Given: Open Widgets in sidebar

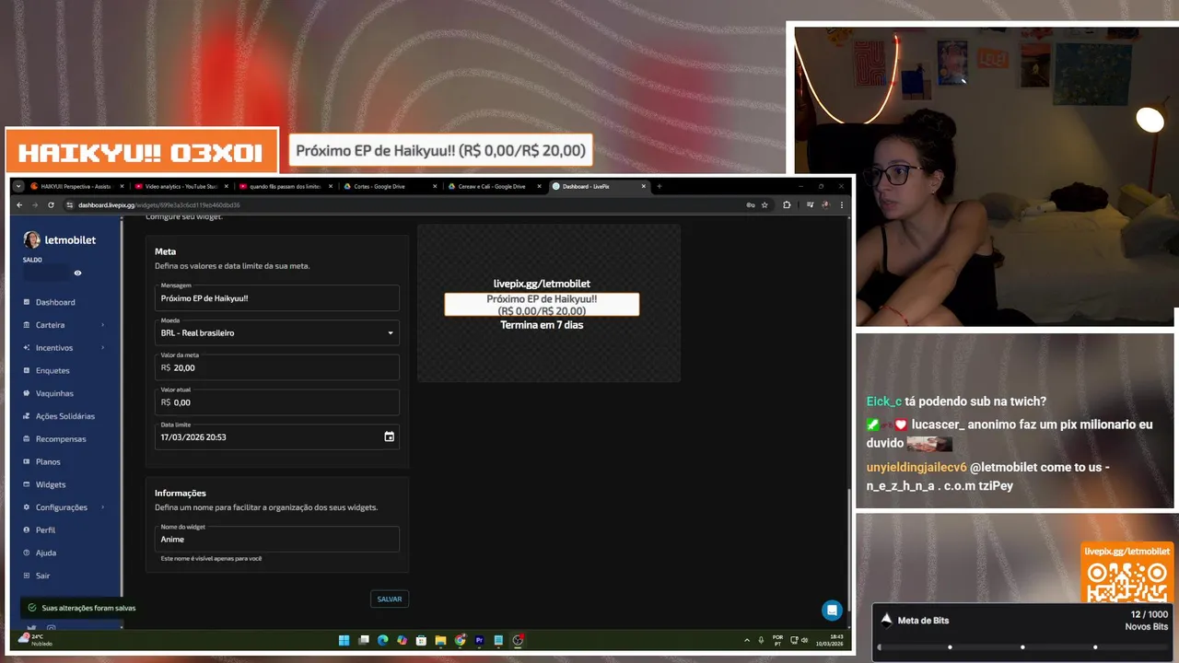Looking at the screenshot, I should point(51,484).
